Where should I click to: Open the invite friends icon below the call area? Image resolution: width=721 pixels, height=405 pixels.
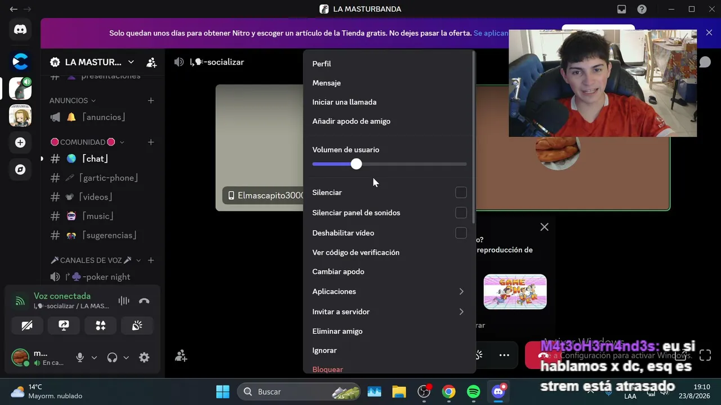tap(181, 355)
